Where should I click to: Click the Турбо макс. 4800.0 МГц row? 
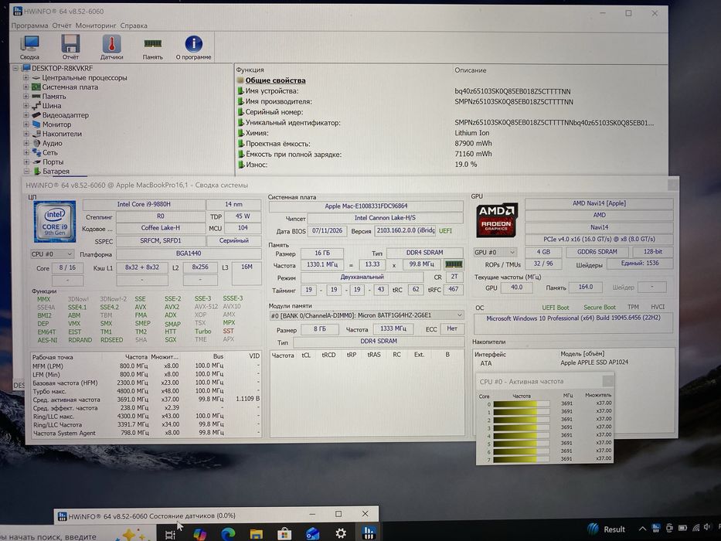click(146, 391)
